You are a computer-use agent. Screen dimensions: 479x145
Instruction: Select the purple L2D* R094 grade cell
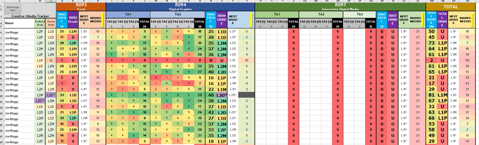pyautogui.click(x=222, y=95)
